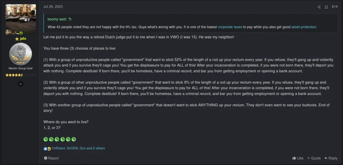The image size is (343, 165).
Task: Open the jafo user avatar image
Action: (21, 19)
